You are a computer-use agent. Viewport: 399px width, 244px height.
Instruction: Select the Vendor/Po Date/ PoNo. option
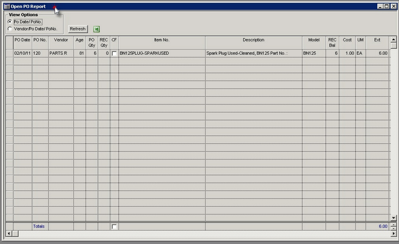pos(9,28)
